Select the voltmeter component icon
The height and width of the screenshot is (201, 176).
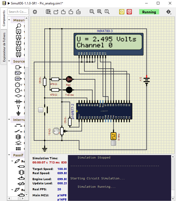tap(18, 32)
